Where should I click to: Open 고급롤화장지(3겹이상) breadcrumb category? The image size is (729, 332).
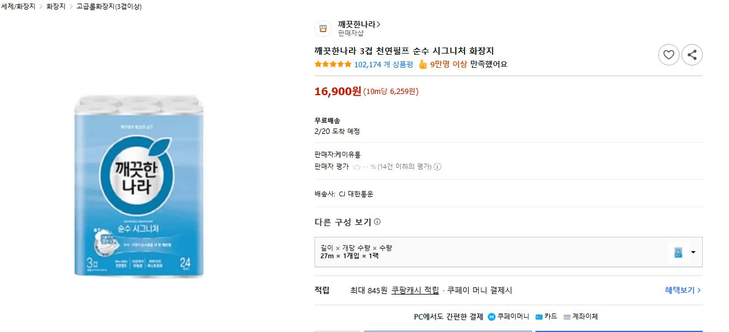click(x=108, y=7)
